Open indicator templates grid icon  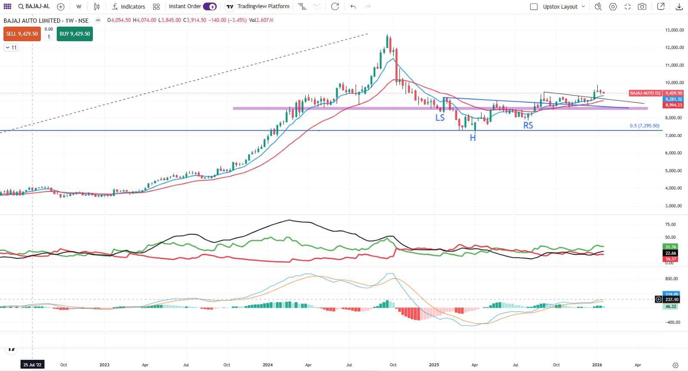[x=156, y=6]
